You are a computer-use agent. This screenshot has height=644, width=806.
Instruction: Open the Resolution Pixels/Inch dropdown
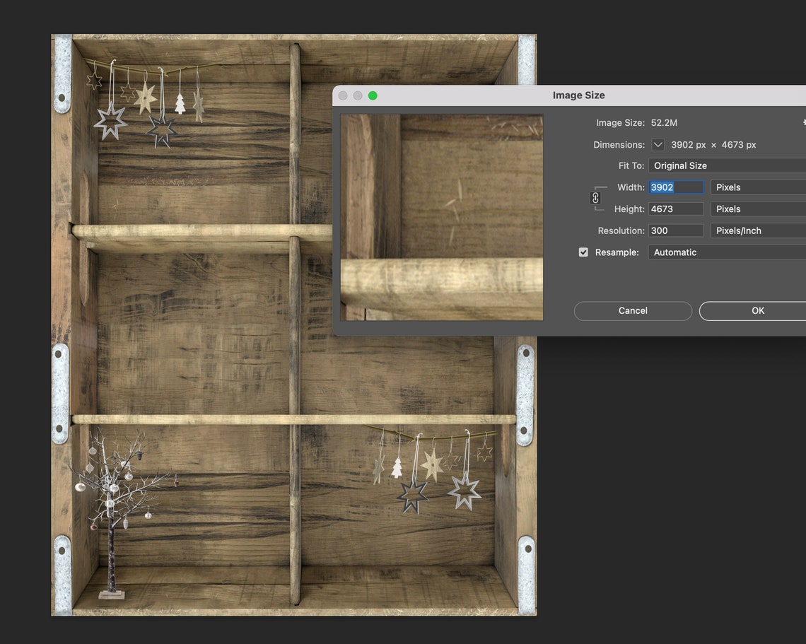pyautogui.click(x=758, y=230)
